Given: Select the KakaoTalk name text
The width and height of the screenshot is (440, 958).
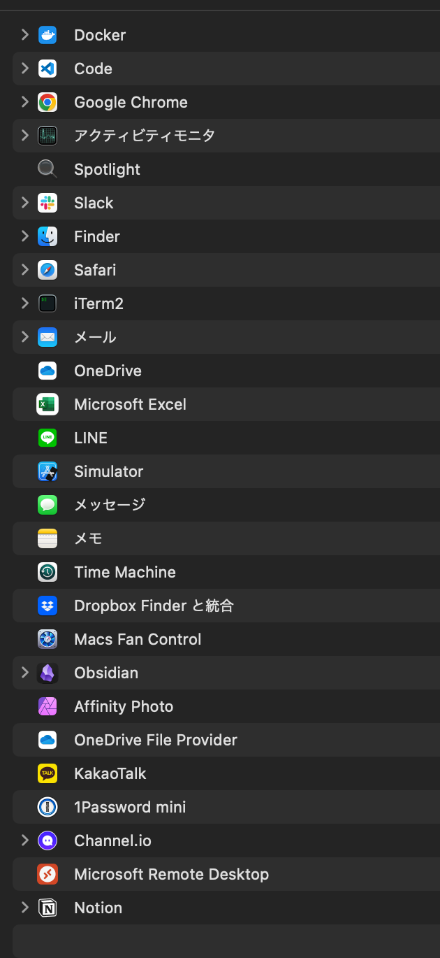Looking at the screenshot, I should [110, 773].
